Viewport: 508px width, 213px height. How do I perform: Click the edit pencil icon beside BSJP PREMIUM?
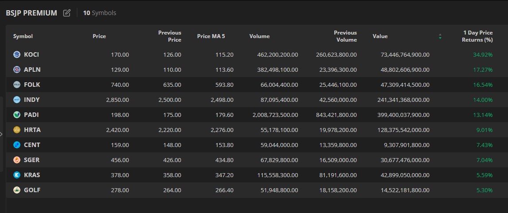point(67,13)
